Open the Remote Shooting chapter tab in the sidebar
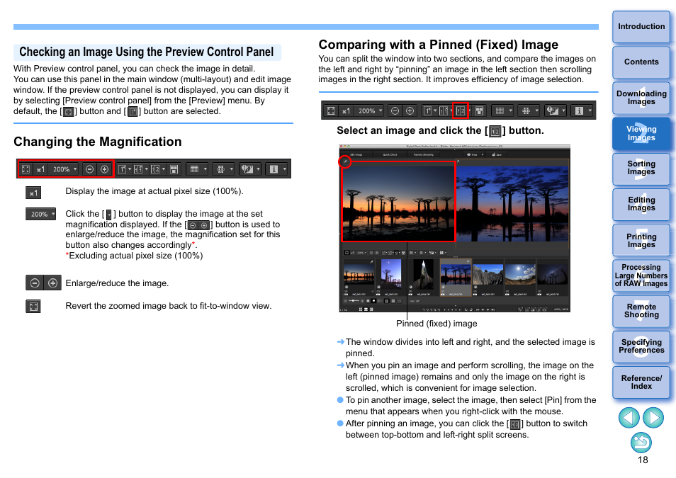This screenshot has width=676, height=478. click(x=641, y=311)
